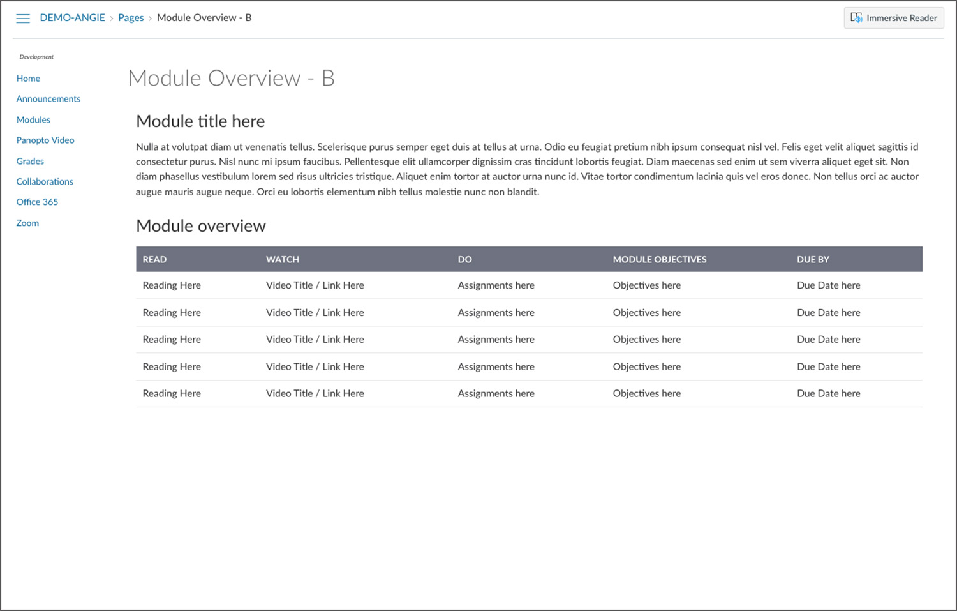Viewport: 957px width, 611px height.
Task: Click the DO column header
Action: point(464,260)
